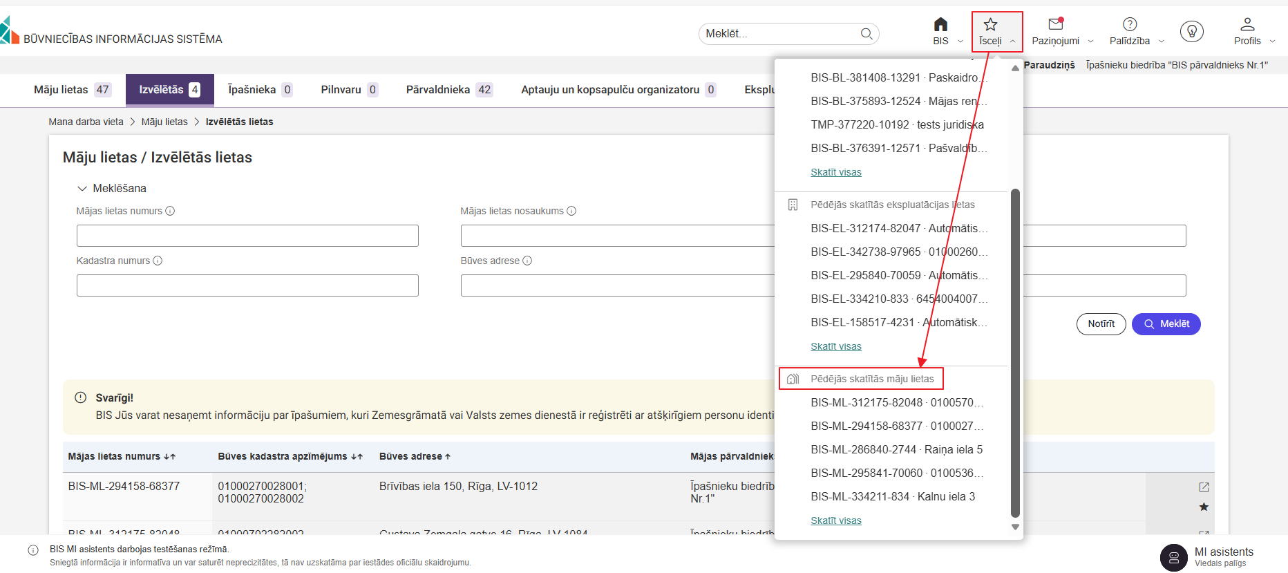Sort by Mājas lietas numurs column
The height and width of the screenshot is (573, 1288).
point(169,457)
